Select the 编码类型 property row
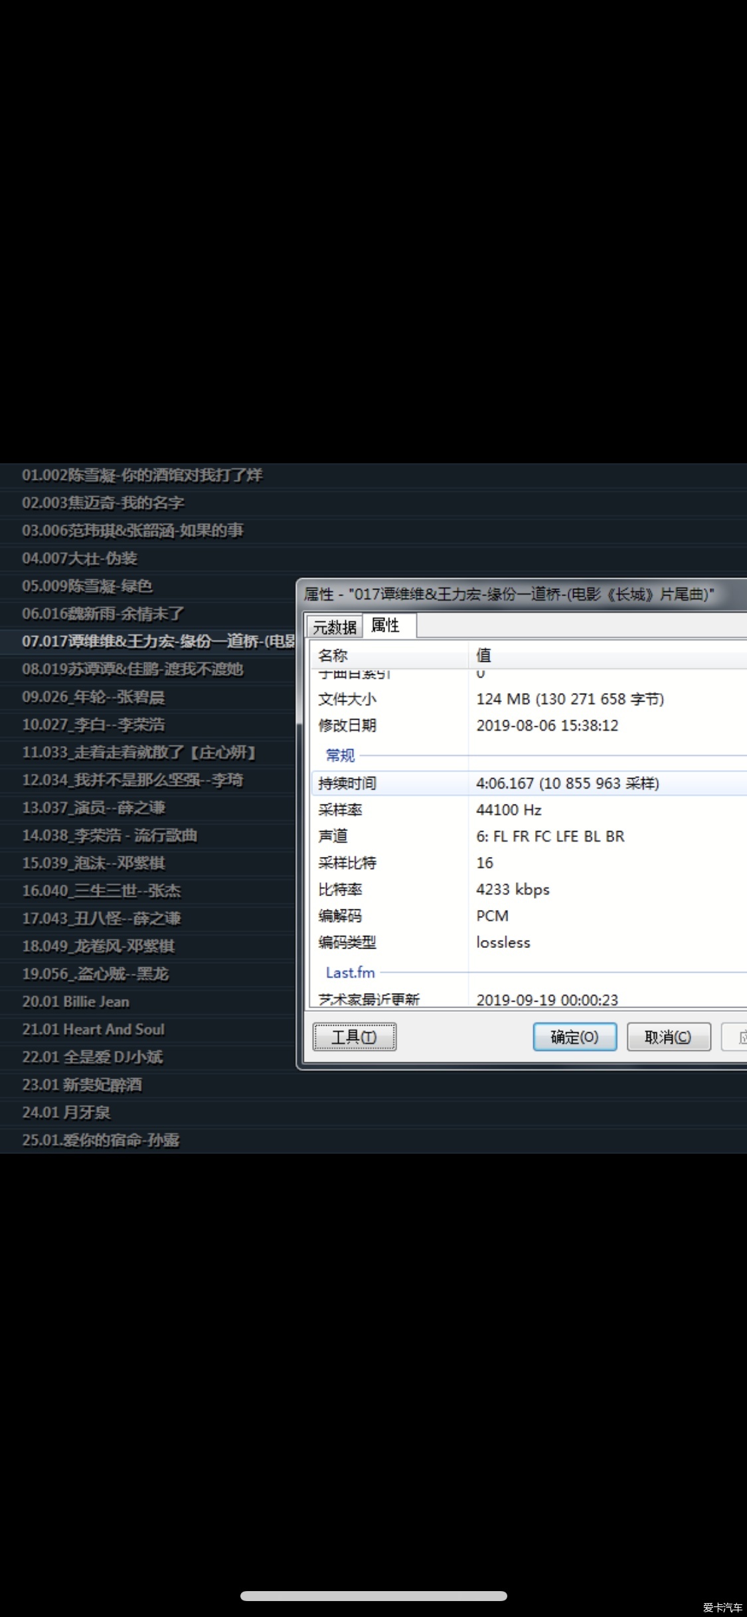 click(x=529, y=943)
